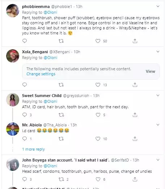Reply to Xola_Bengani's tweet
The width and height of the screenshot is (165, 189).
tap(25, 85)
